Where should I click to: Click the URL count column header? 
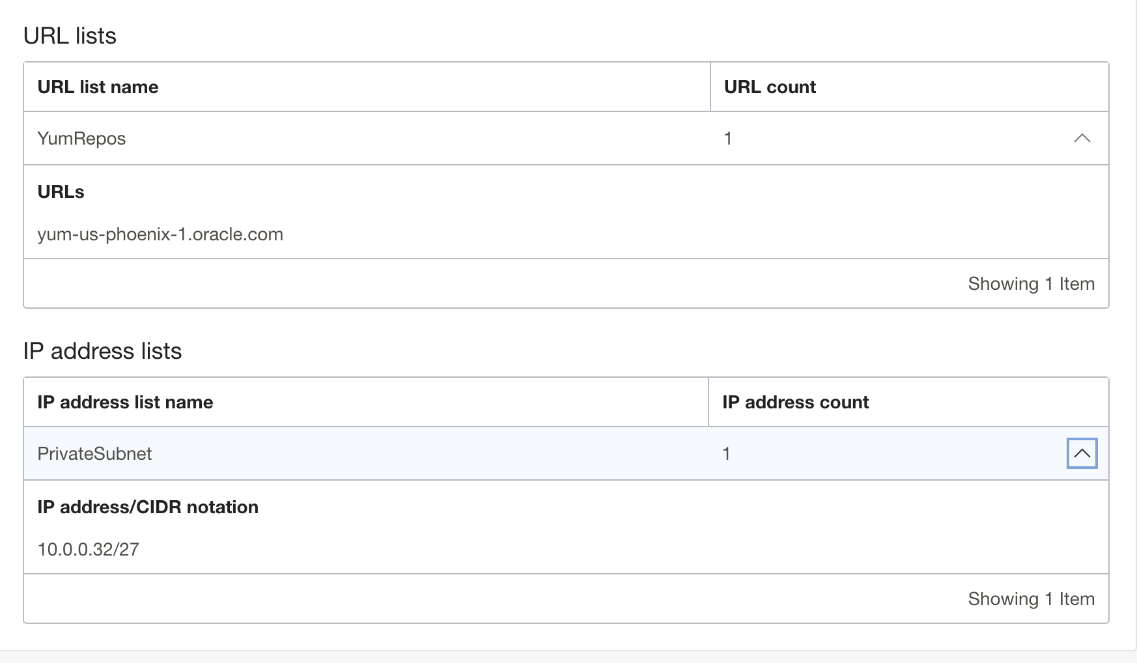pyautogui.click(x=770, y=87)
